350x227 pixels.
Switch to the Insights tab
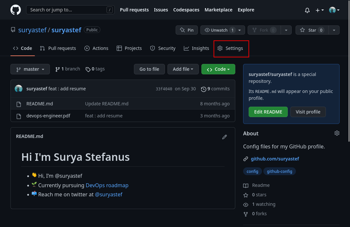197,48
